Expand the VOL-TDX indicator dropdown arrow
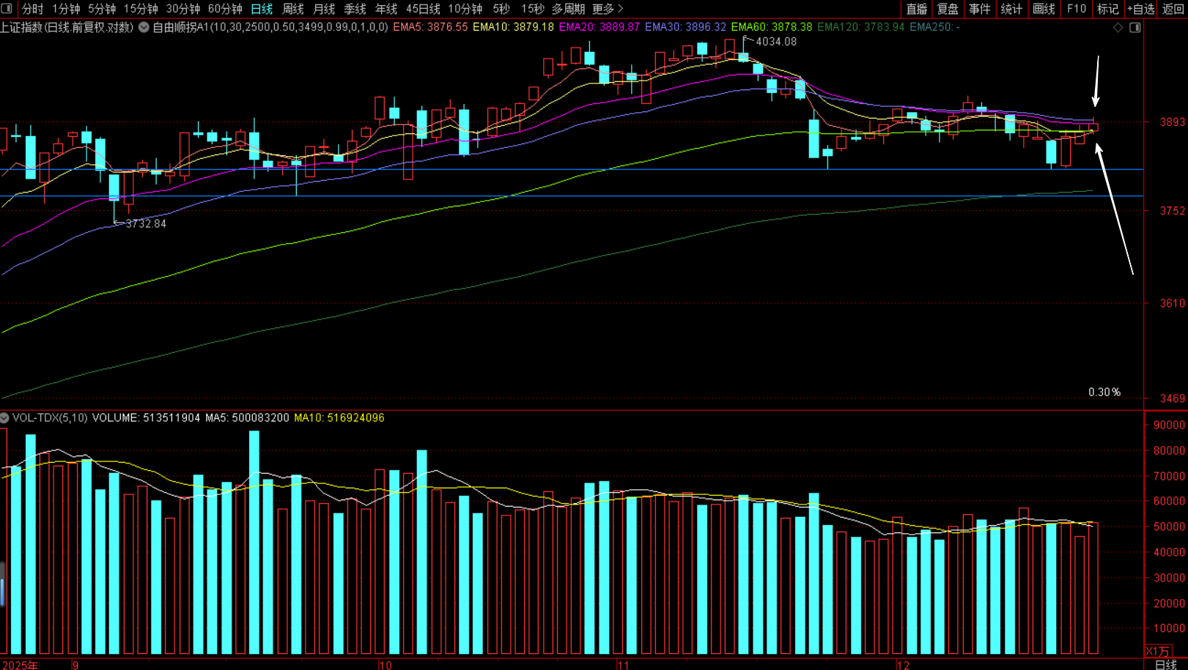The height and width of the screenshot is (670, 1188). tap(4, 418)
